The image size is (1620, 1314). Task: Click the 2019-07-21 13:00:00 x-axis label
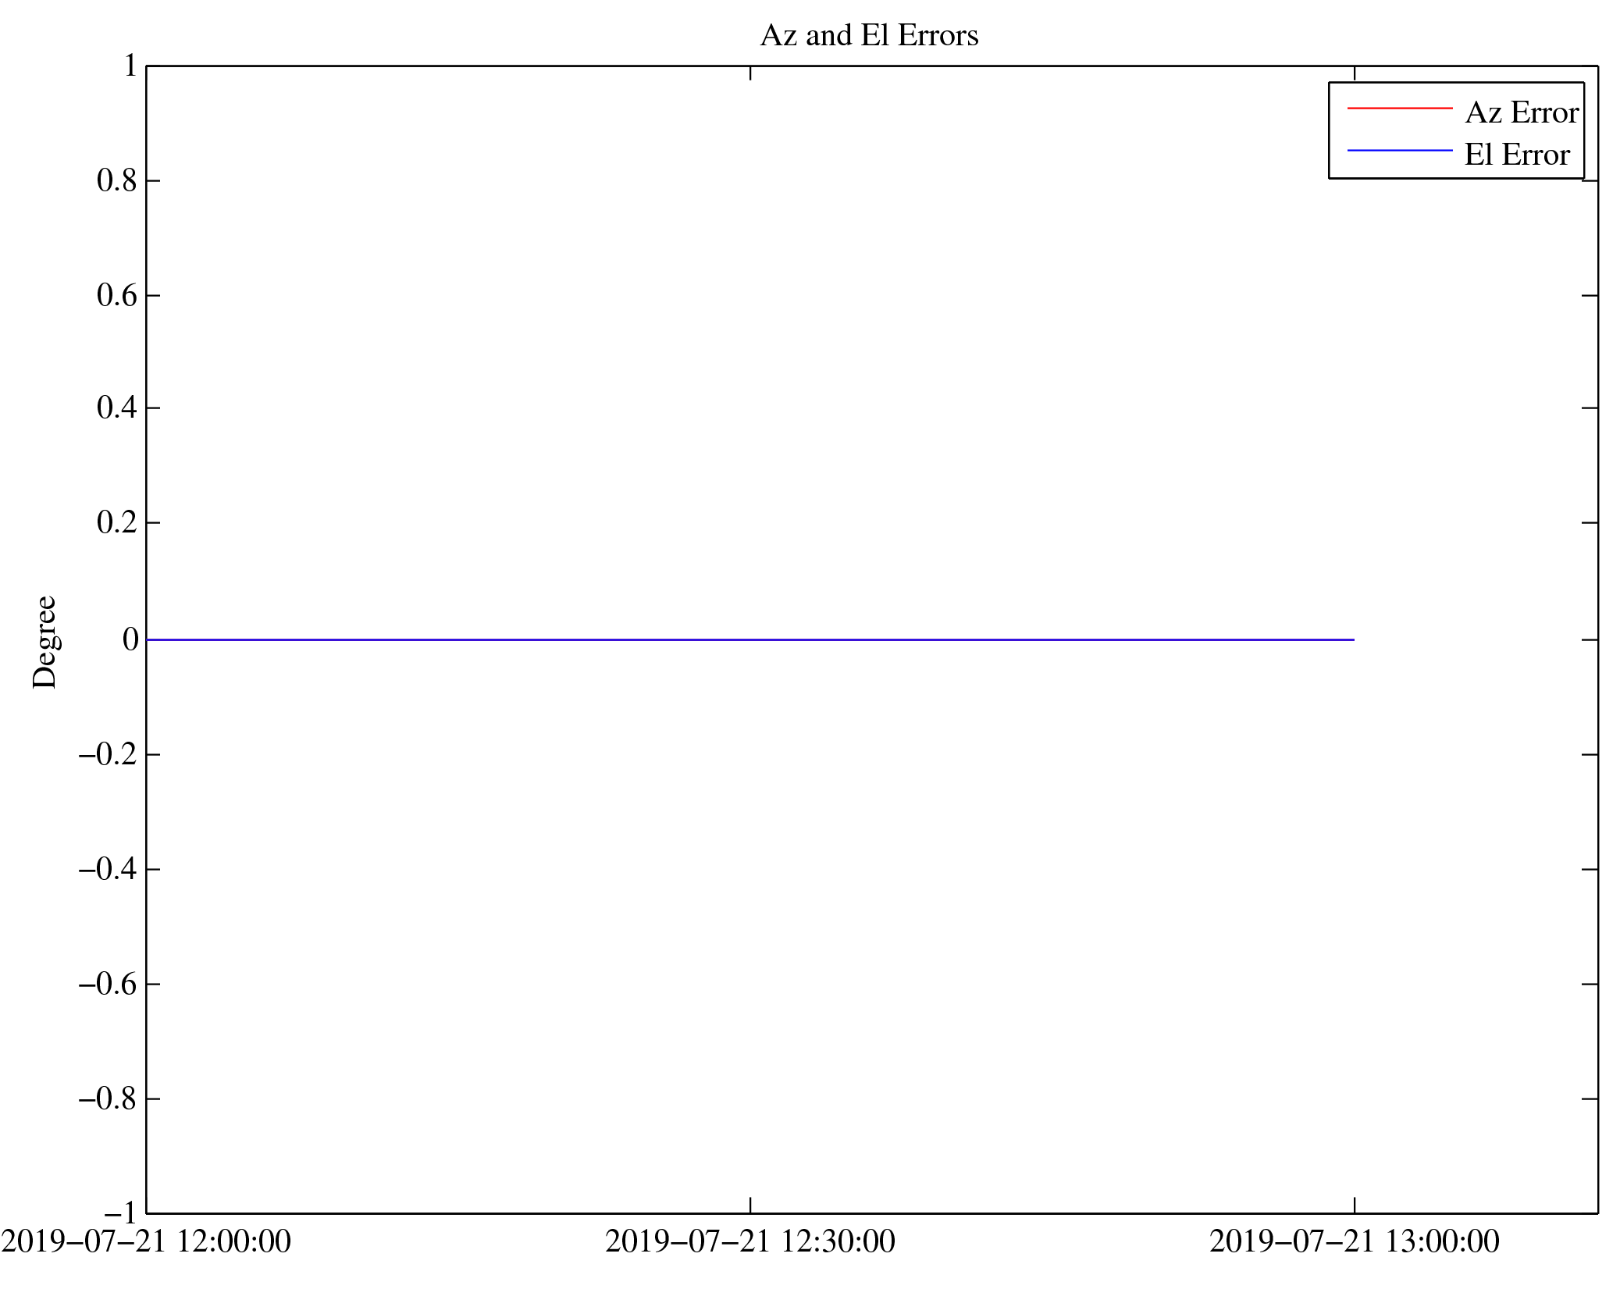click(1354, 1242)
